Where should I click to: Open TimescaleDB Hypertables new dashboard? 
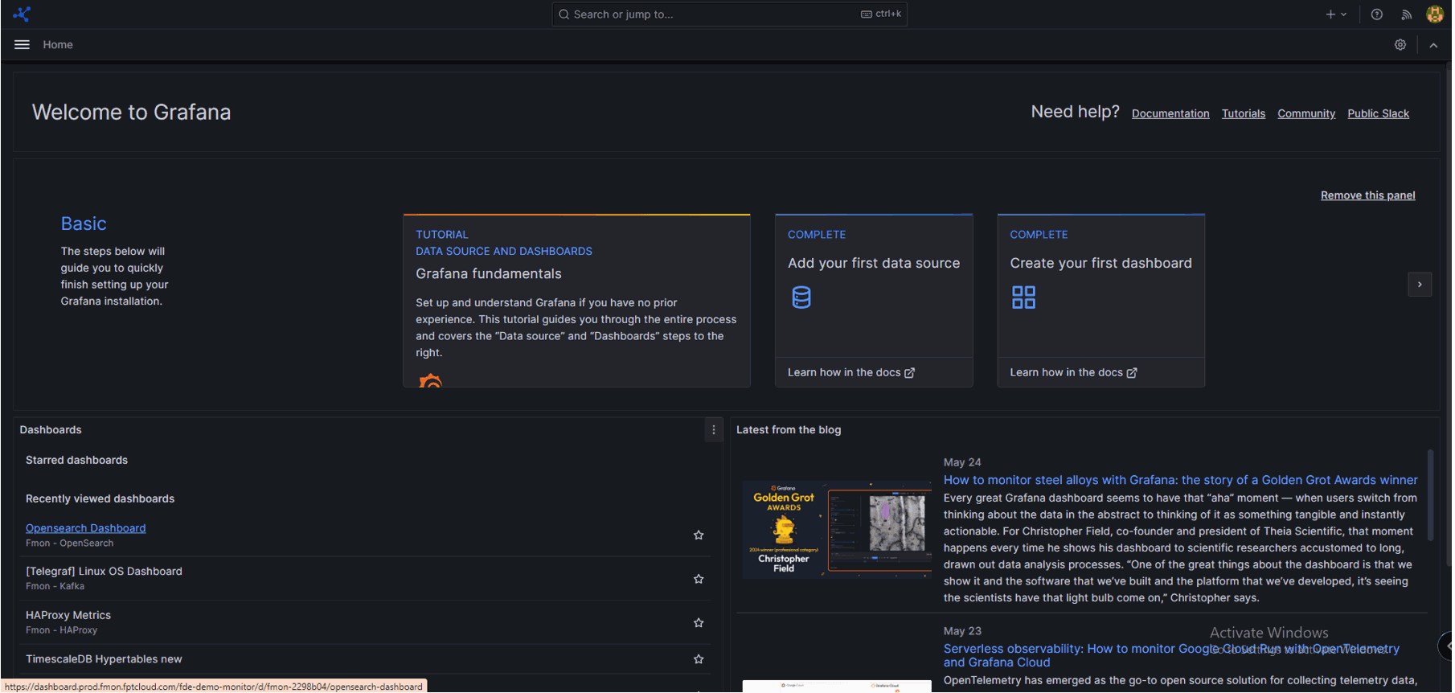coord(104,659)
